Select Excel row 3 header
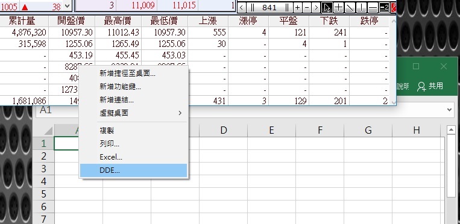The image size is (460, 224). tap(43, 169)
